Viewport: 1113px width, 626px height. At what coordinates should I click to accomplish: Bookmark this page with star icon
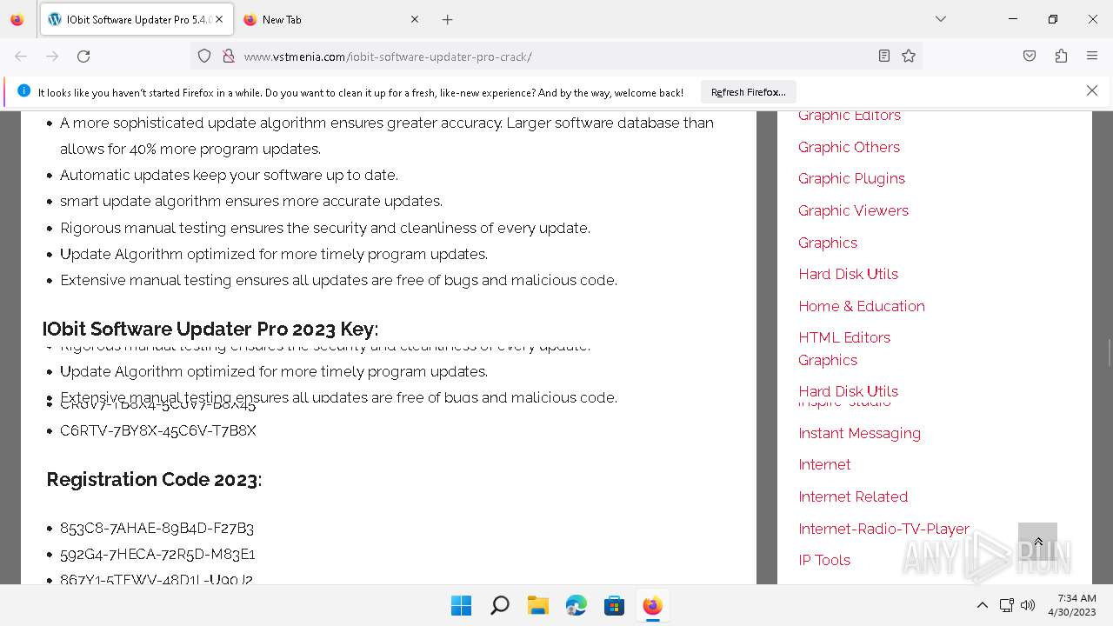click(x=909, y=56)
